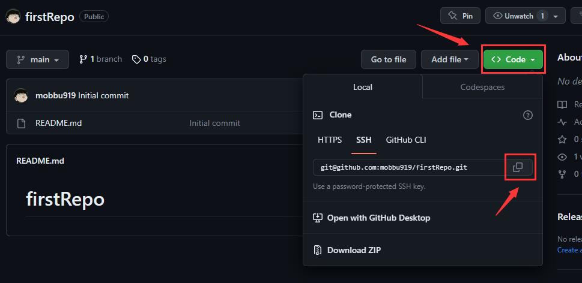The image size is (582, 283).
Task: Select SSH clone method
Action: [x=364, y=140]
